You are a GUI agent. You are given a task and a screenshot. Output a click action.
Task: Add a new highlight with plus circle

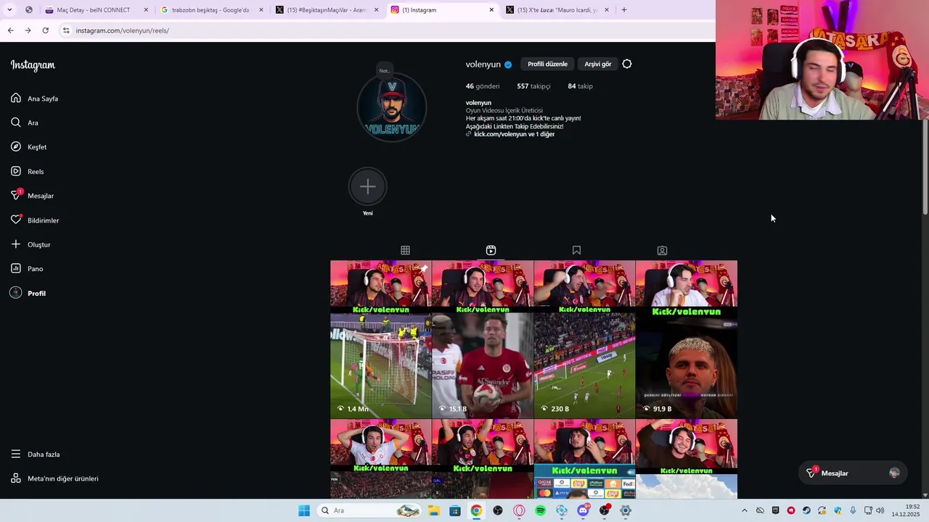click(x=368, y=187)
